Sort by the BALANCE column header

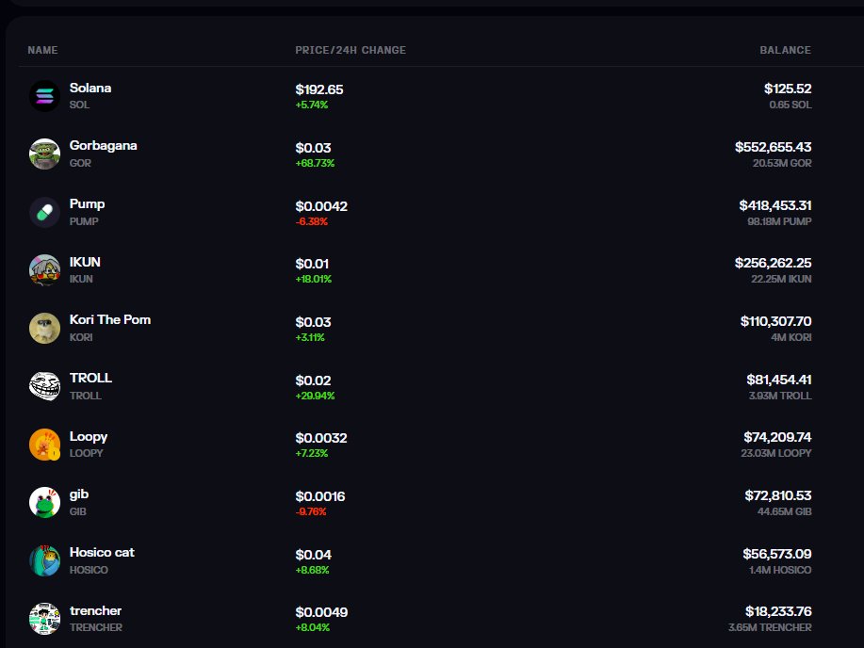click(x=785, y=50)
